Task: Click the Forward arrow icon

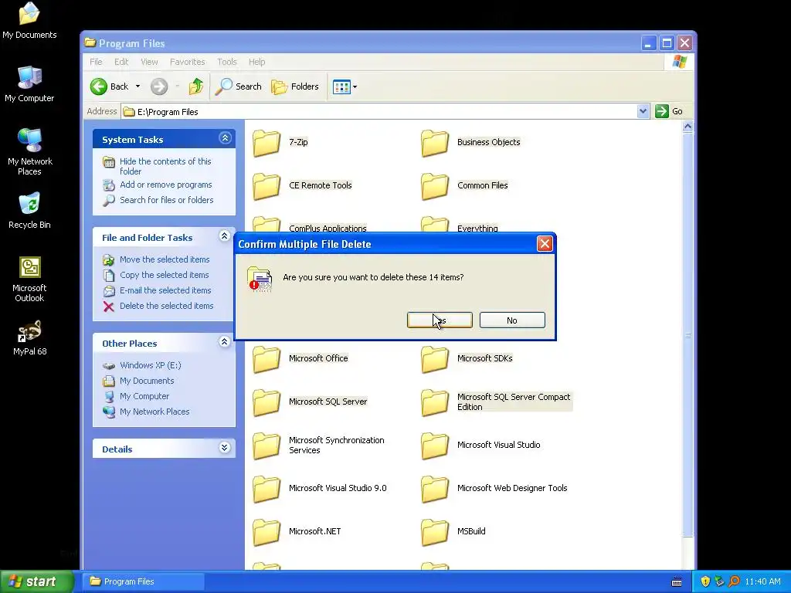Action: (159, 86)
